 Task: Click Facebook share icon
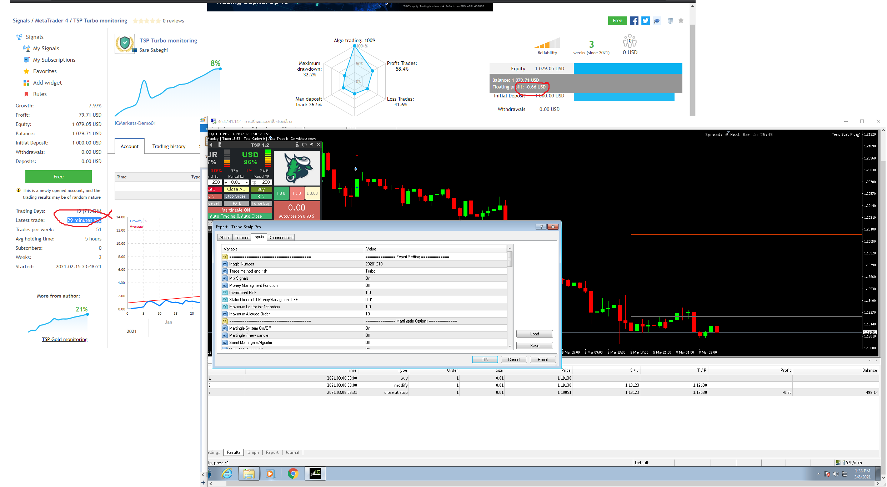click(634, 21)
